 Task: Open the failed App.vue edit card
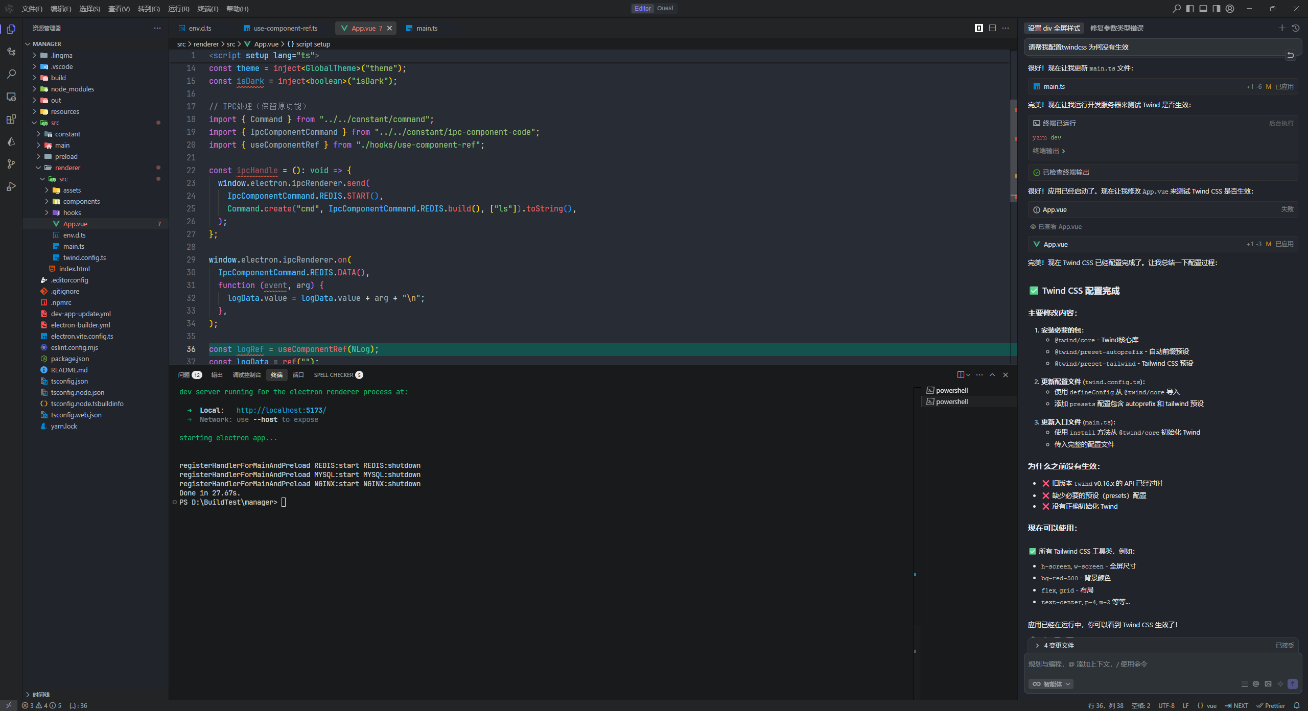(x=1163, y=210)
